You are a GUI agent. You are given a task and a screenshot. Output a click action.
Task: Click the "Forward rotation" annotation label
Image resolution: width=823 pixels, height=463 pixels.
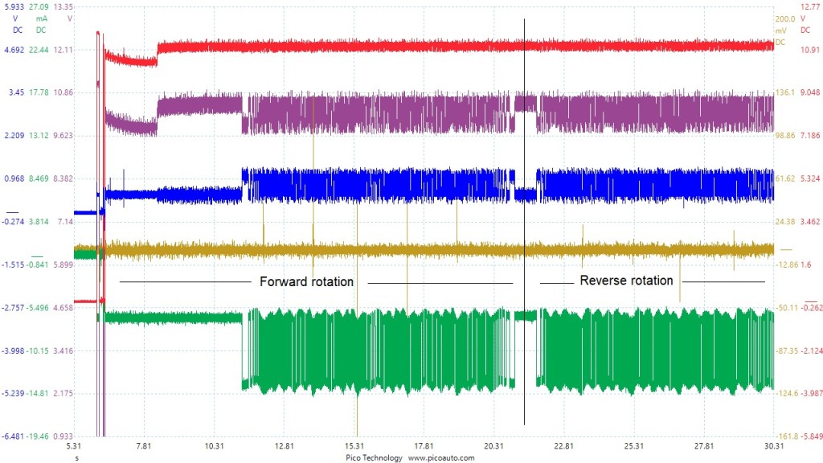click(306, 282)
